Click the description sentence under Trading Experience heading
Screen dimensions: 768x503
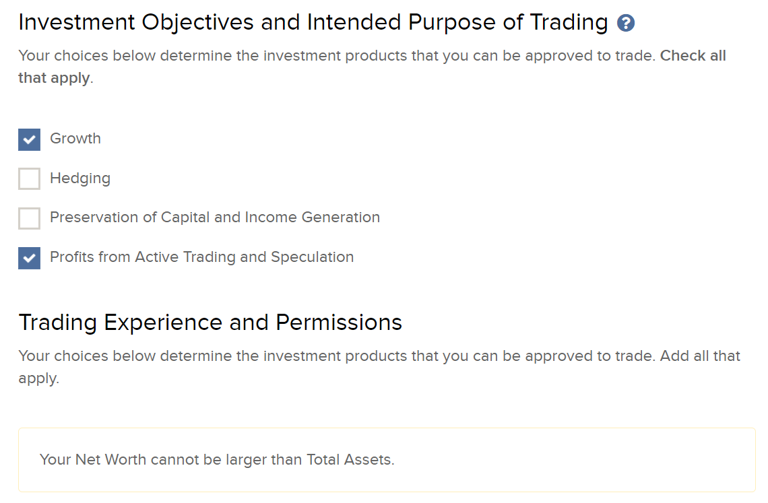pos(379,367)
